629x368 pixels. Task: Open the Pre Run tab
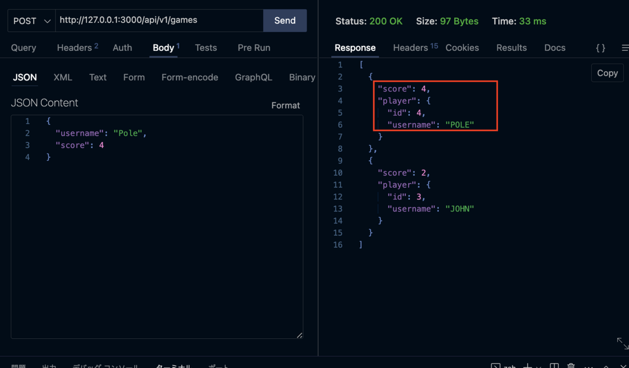point(254,48)
